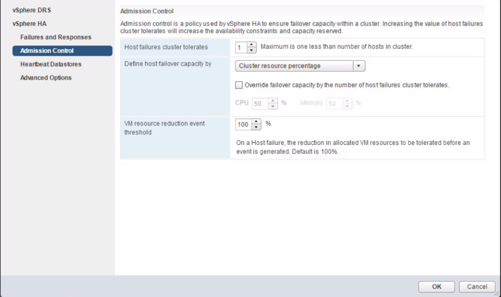Open Heartbeat Datastores settings

pyautogui.click(x=51, y=64)
